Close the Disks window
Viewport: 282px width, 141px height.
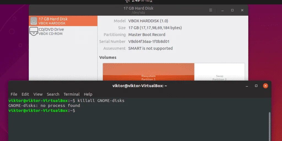click(242, 10)
